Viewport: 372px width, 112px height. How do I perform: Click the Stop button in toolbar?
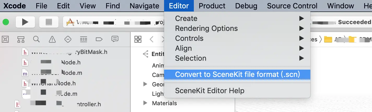(49, 22)
